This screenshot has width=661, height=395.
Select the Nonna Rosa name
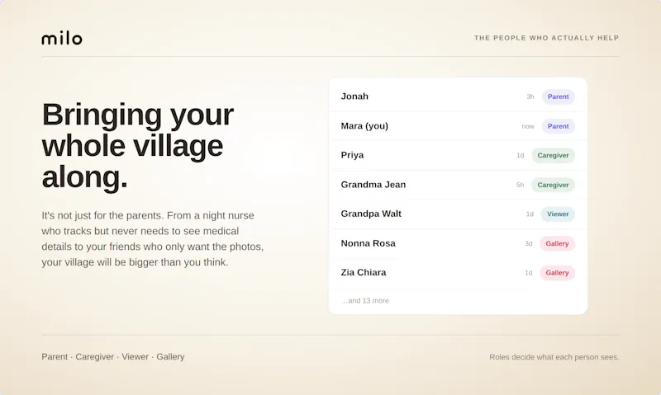tap(368, 243)
